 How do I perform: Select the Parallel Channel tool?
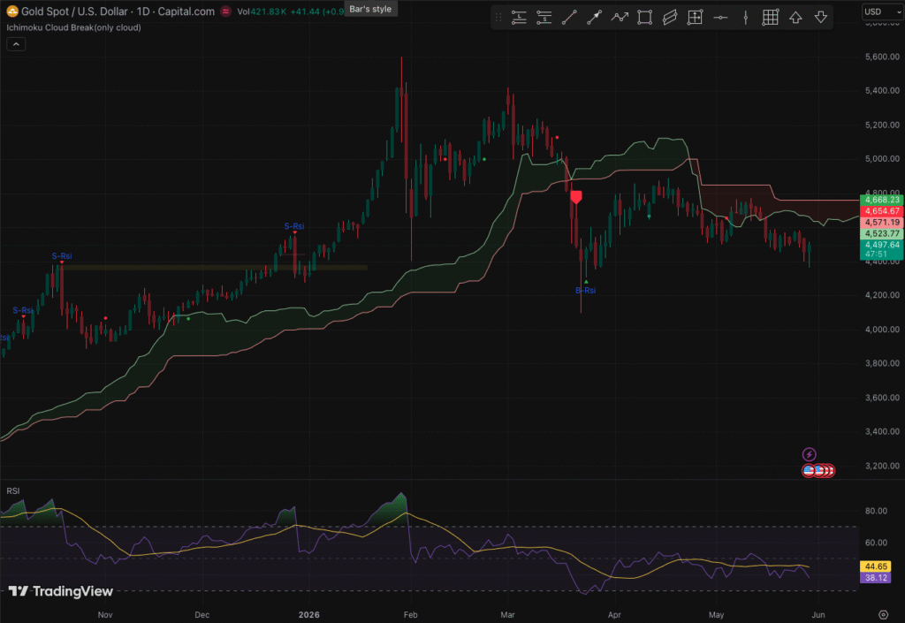(x=670, y=18)
